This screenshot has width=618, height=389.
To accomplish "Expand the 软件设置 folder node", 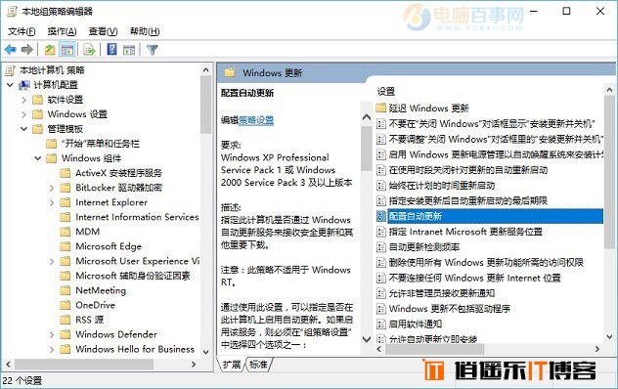I will [23, 100].
